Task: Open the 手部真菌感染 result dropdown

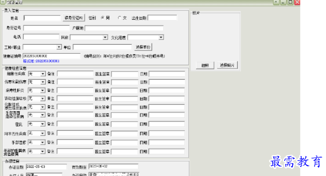Action: [x=43, y=115]
